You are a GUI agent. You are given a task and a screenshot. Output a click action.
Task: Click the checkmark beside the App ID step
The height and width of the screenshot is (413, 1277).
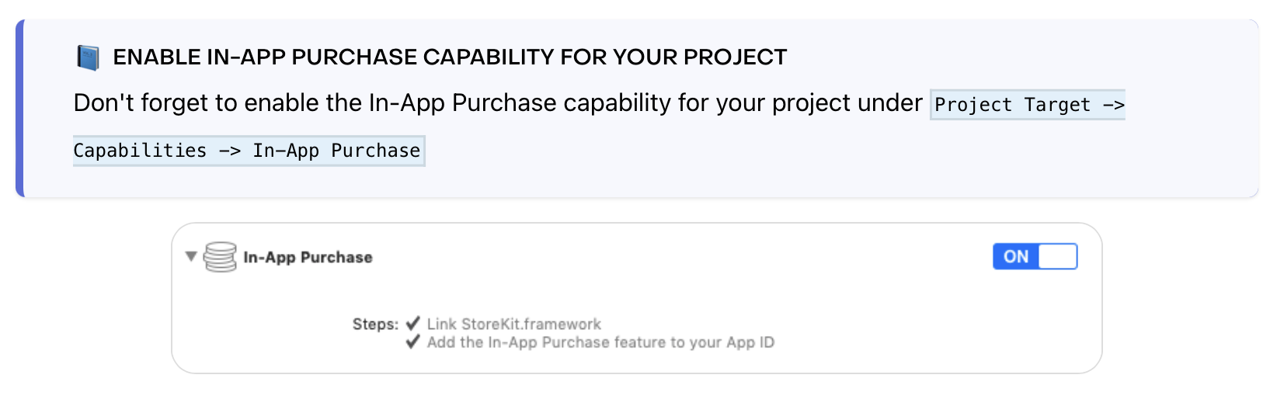[x=413, y=342]
